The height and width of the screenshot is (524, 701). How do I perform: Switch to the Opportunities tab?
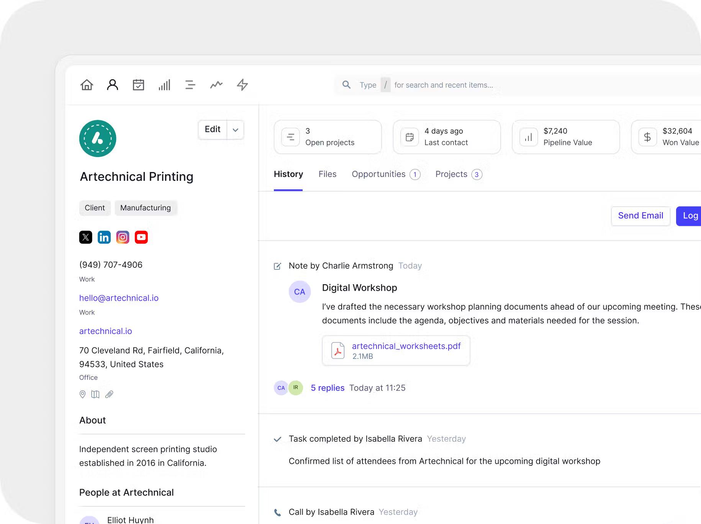(x=386, y=174)
